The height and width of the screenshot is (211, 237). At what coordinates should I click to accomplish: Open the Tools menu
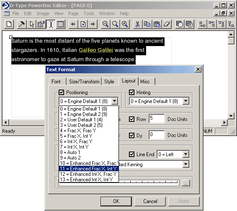coord(89,13)
